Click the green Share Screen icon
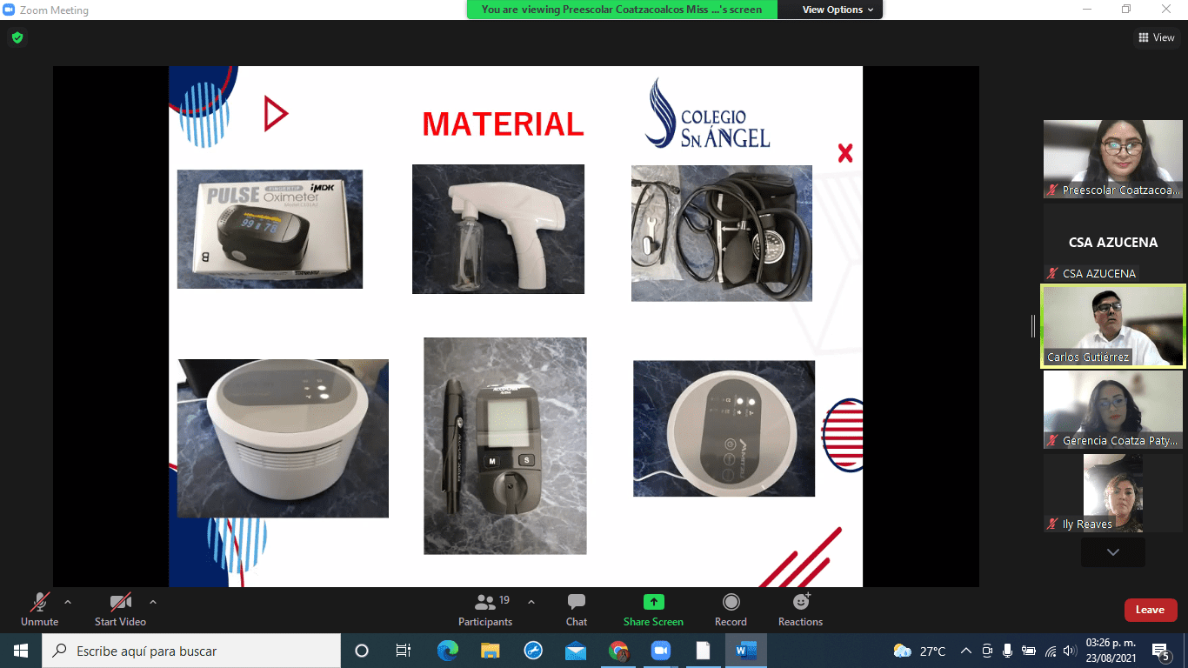This screenshot has width=1188, height=668. tap(653, 602)
